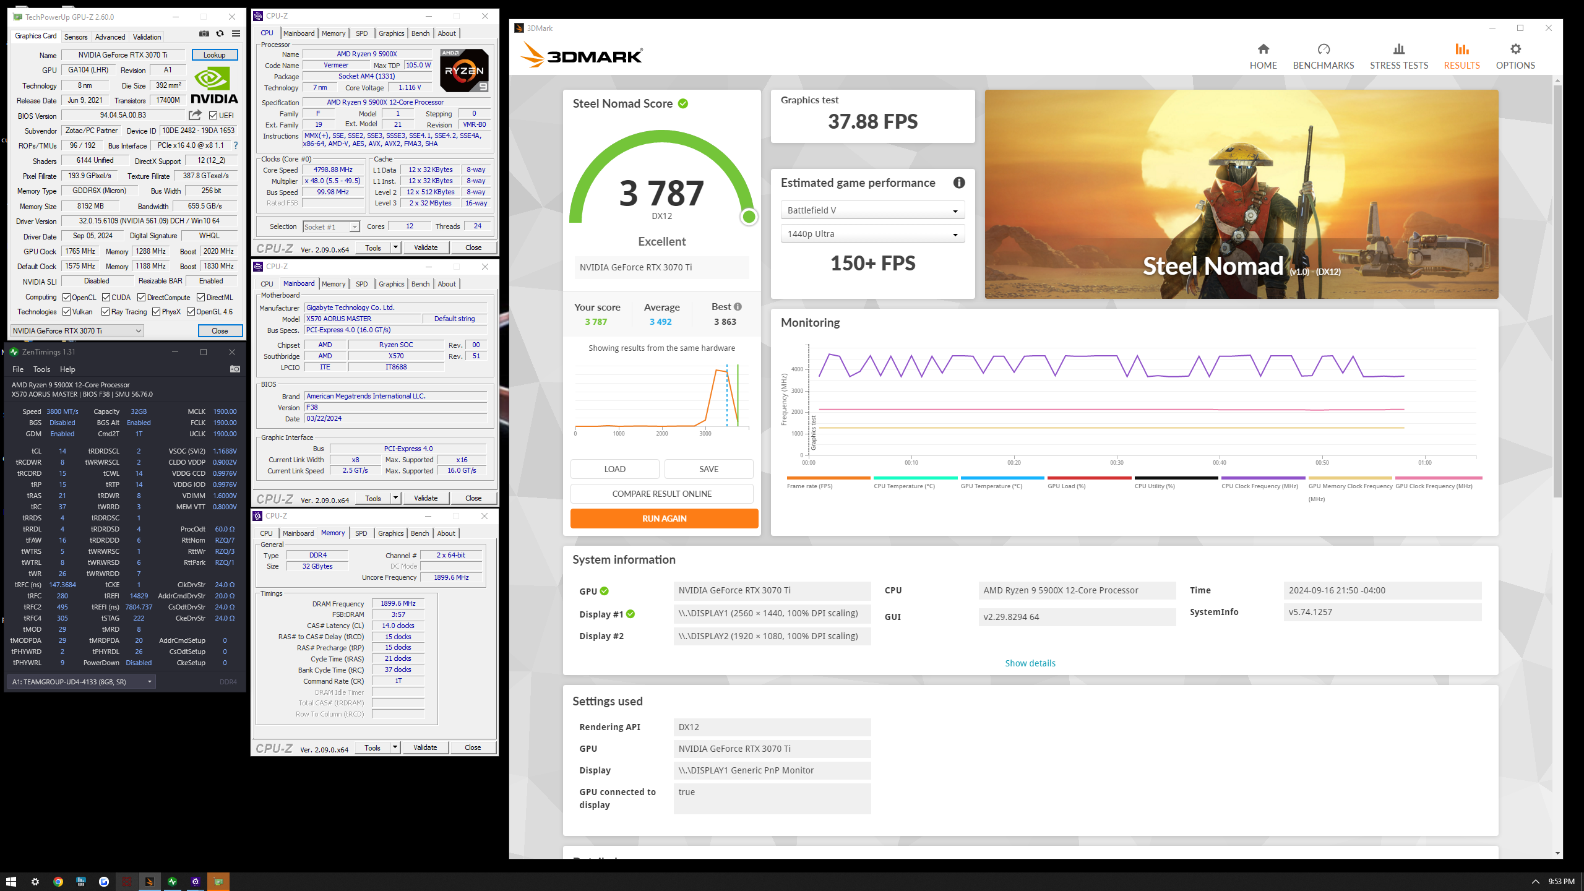
Task: Toggle Vulkan checkbox
Action: 66,312
